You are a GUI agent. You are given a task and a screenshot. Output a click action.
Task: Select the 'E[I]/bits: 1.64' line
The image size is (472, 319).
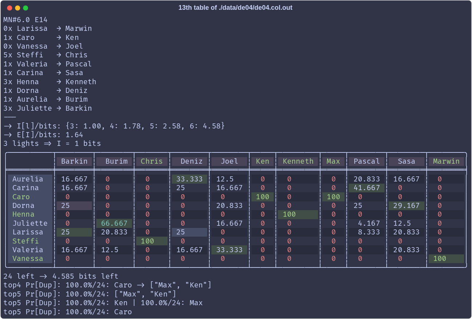43,135
